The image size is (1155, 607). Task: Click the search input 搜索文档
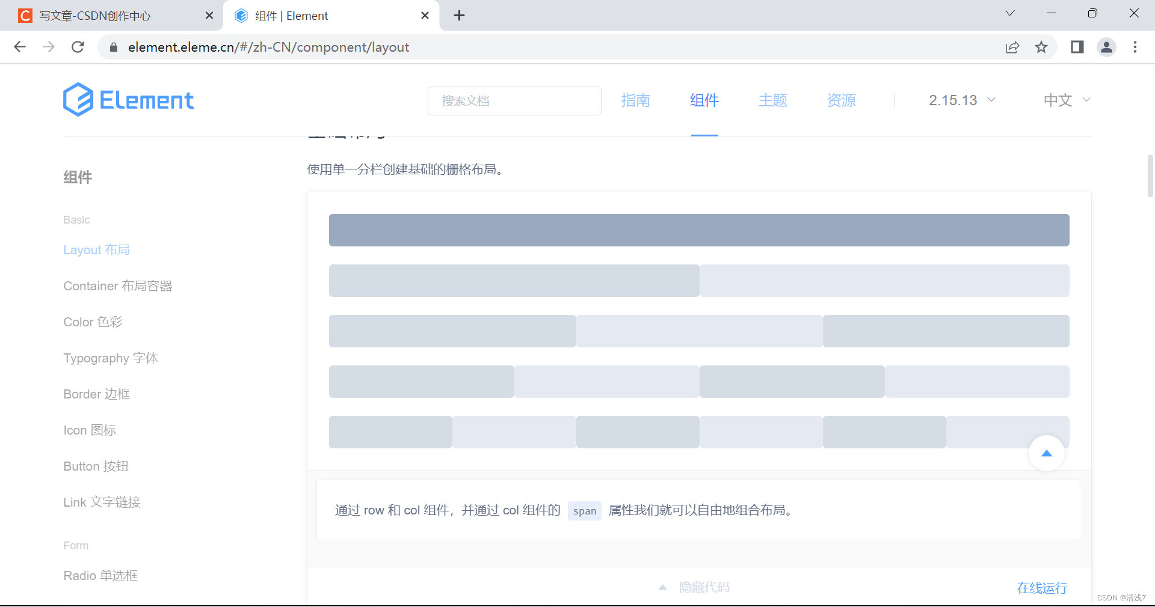514,100
